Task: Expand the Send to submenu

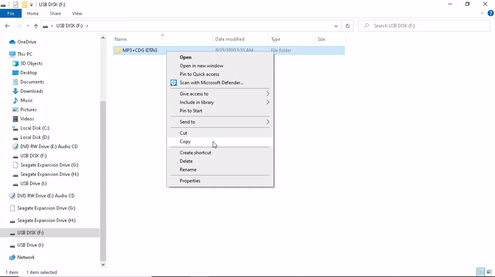Action: 268,122
